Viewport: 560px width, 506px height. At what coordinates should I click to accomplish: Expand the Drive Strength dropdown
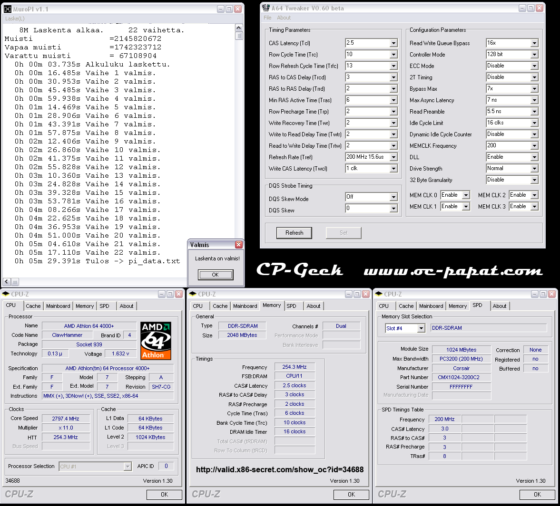click(534, 169)
